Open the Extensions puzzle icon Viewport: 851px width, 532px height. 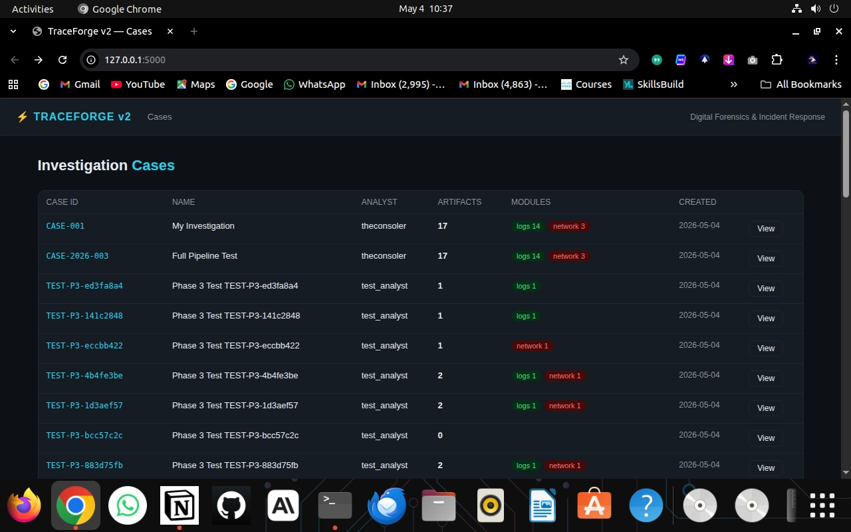[x=777, y=60]
